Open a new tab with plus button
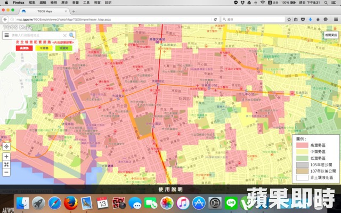Screen dimensions: 341x213 [x=74, y=11]
